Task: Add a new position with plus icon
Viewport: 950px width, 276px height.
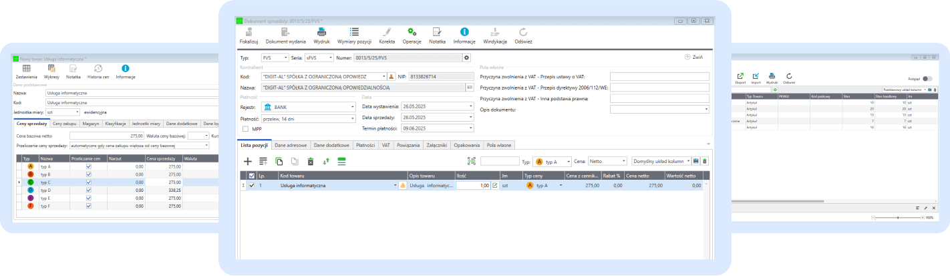Action: click(248, 161)
